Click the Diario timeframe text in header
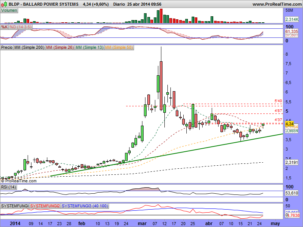Image resolution: width=303 pixels, height=227 pixels. pos(119,4)
